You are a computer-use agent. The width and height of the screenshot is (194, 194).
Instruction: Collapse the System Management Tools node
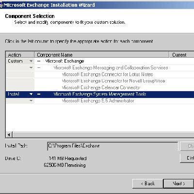coord(39,94)
